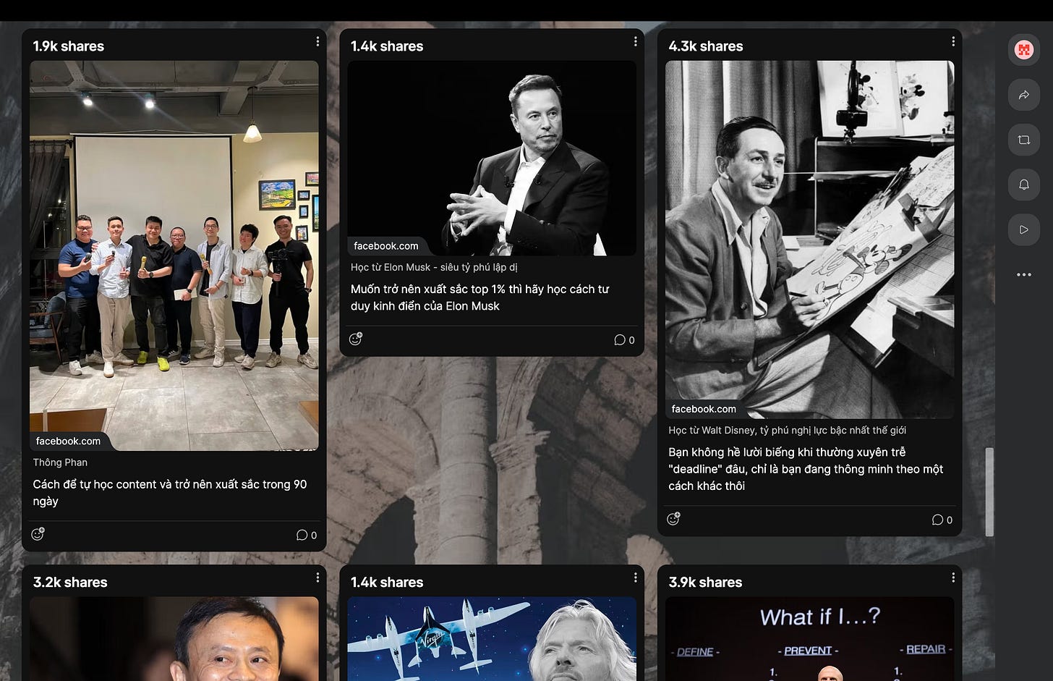1053x681 pixels.
Task: Add reaction on Thông Phan card
Action: 38,534
